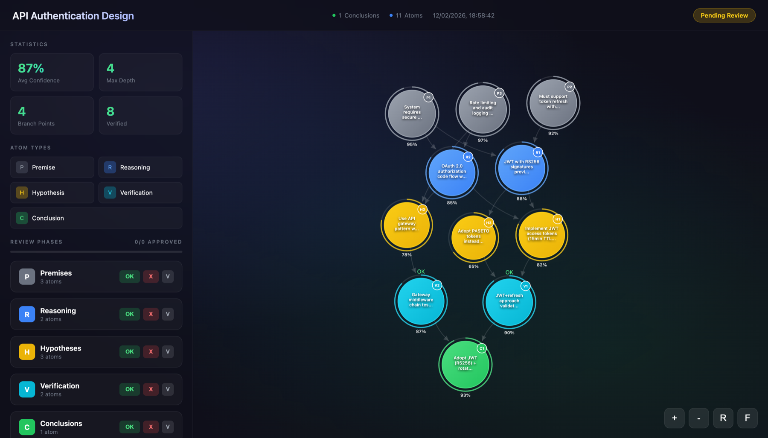Fit graph to screen with the F icon
This screenshot has width=768, height=438.
click(747, 418)
